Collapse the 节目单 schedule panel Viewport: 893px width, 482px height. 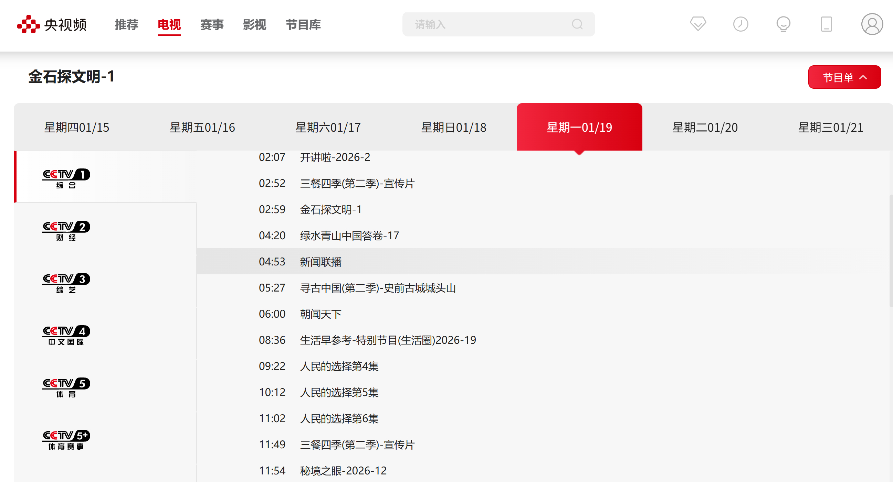[844, 77]
